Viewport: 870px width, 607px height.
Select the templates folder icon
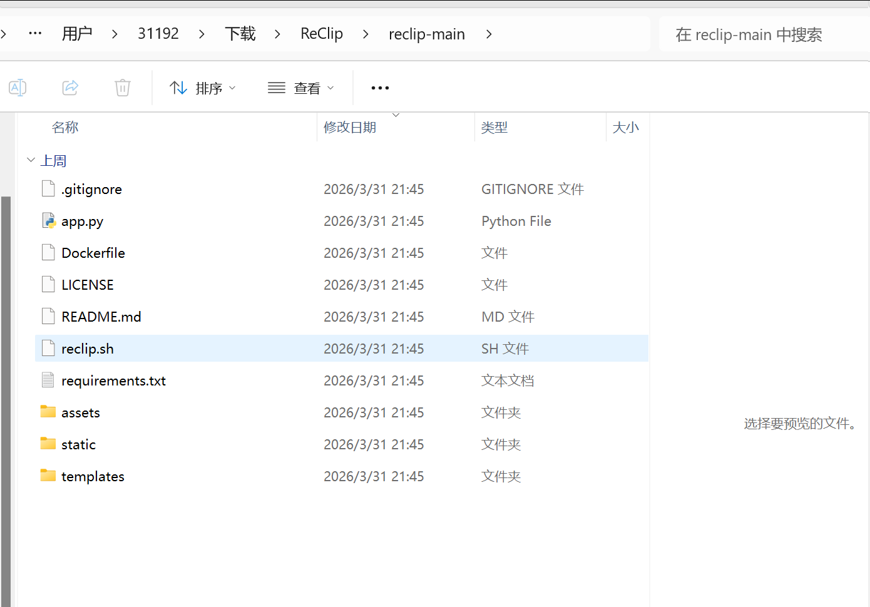48,475
